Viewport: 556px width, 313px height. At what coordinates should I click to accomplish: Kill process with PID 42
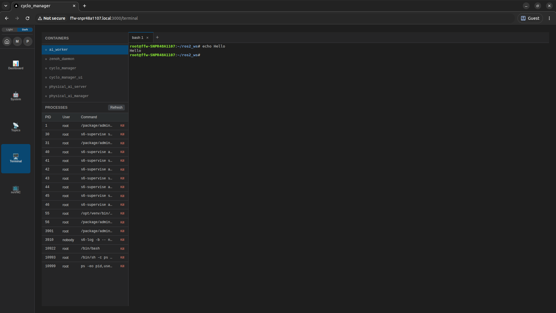pyautogui.click(x=122, y=170)
